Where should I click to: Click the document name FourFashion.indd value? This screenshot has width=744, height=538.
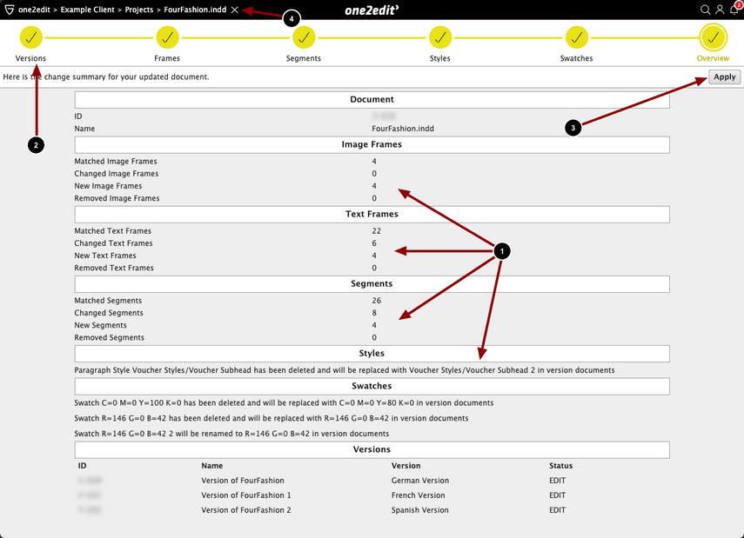403,129
